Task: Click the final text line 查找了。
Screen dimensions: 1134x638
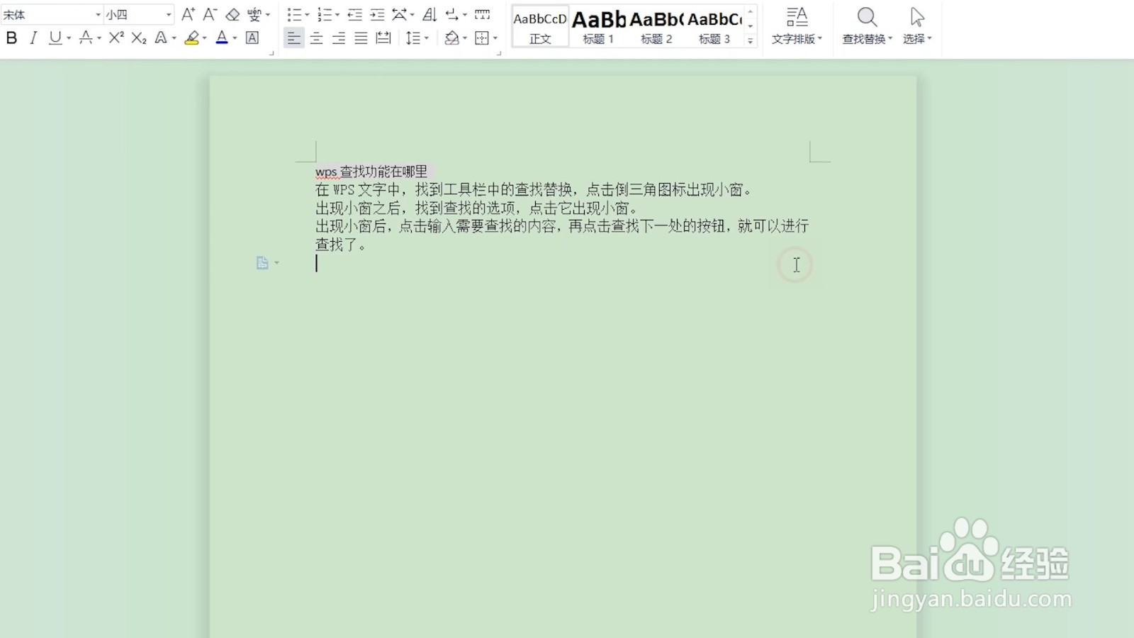Action: 340,245
